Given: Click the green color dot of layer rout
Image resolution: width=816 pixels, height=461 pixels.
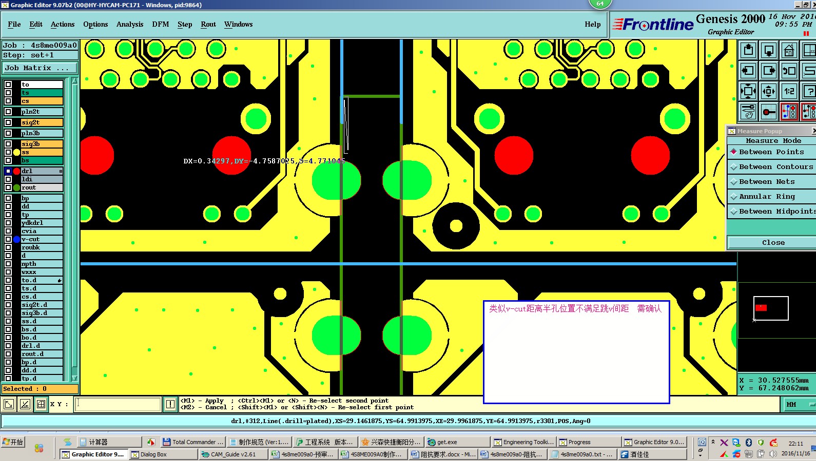Looking at the screenshot, I should coord(16,187).
